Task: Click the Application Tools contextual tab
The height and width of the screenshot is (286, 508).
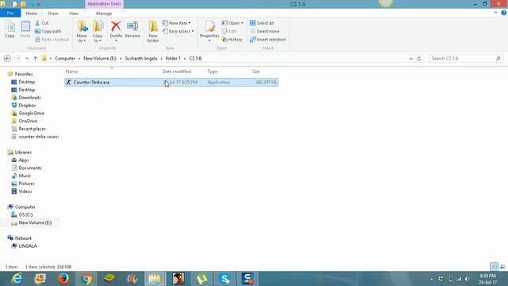Action: point(104,4)
